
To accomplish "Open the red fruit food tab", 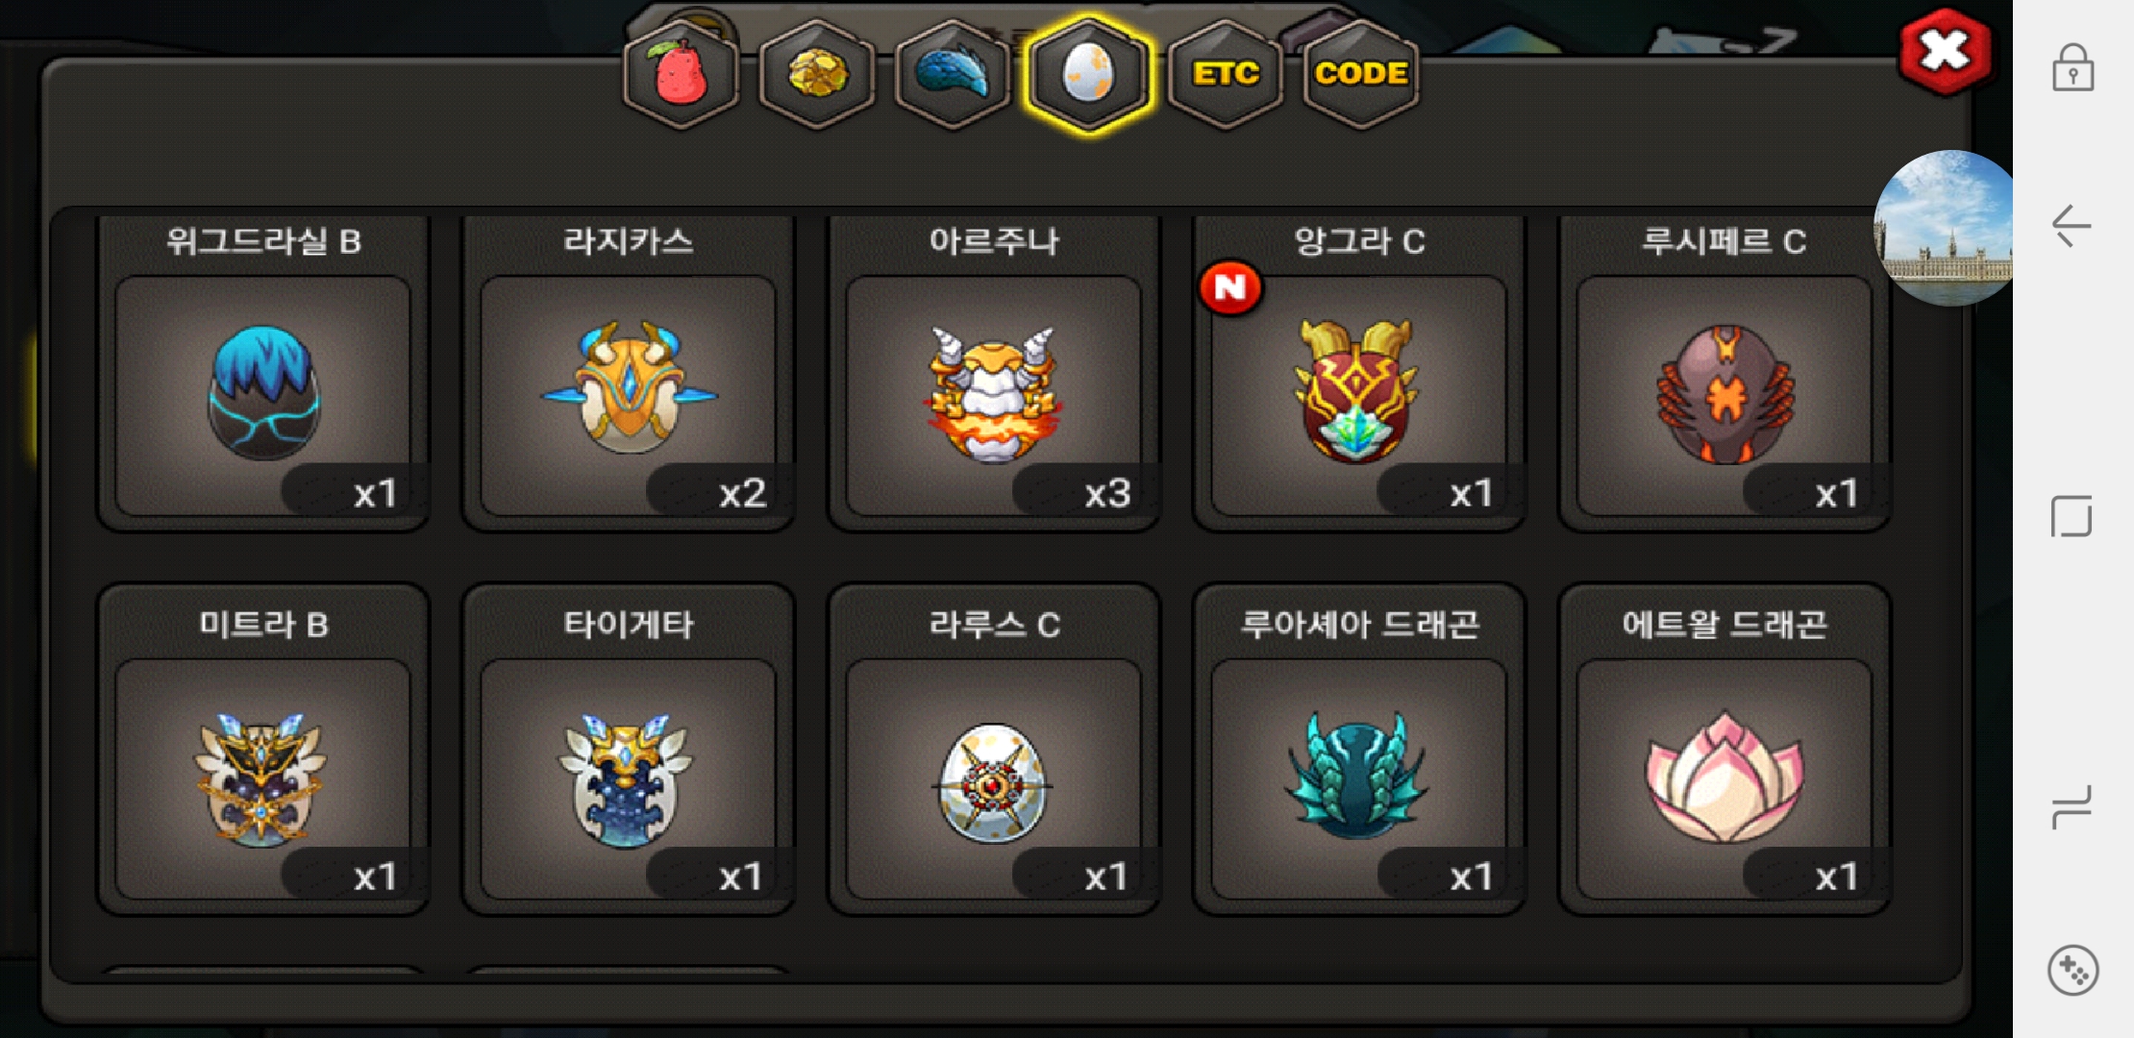I will tap(681, 74).
